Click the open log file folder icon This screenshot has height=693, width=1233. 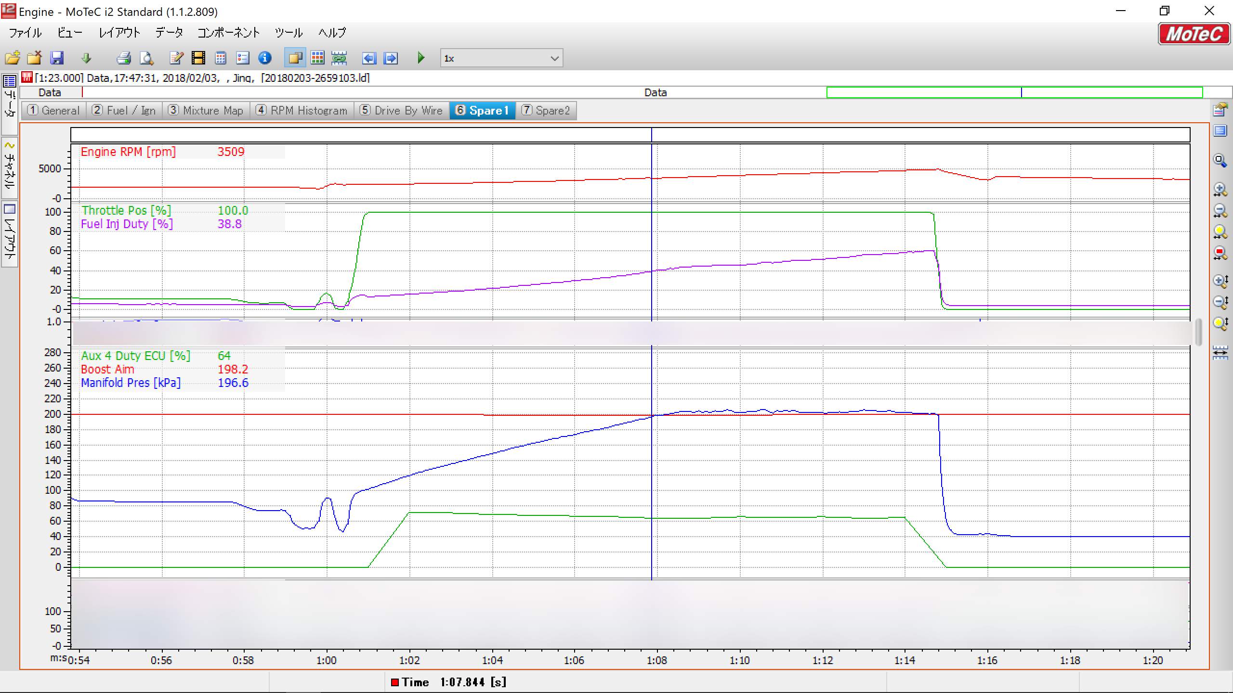[13, 58]
